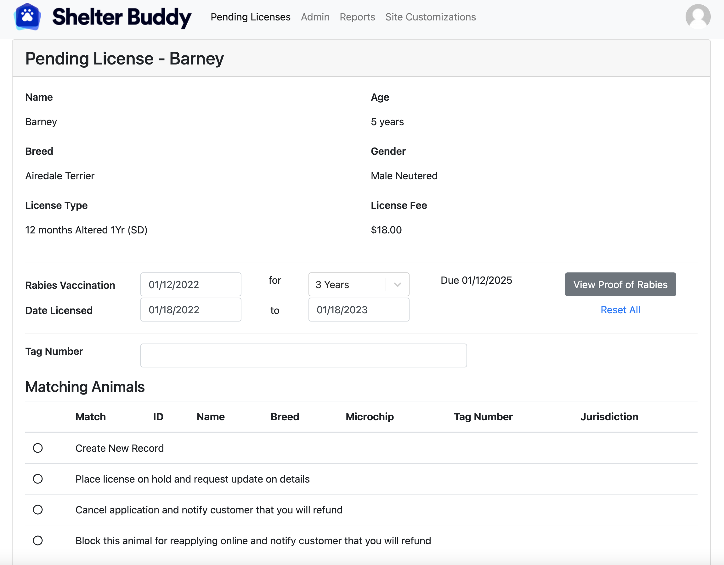This screenshot has height=565, width=724.
Task: Open the Pending Licenses nav item
Action: click(x=250, y=17)
